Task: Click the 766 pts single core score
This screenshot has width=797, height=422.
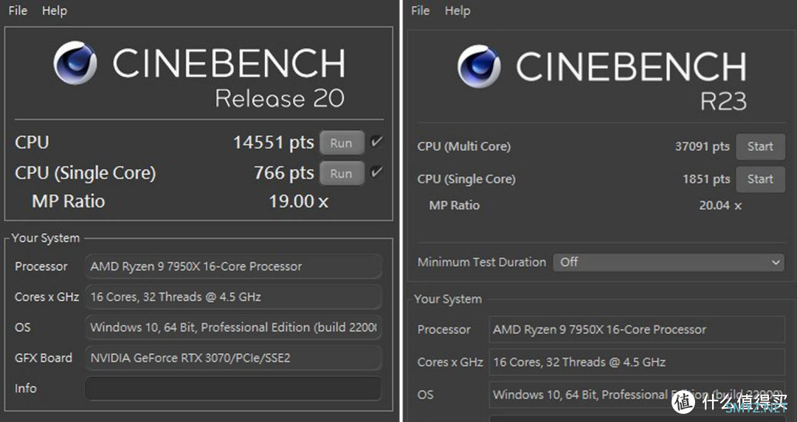Action: point(284,173)
